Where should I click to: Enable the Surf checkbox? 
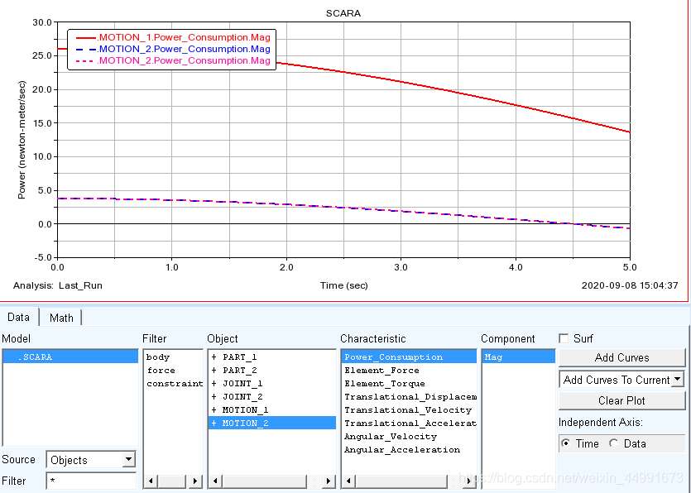coord(564,338)
